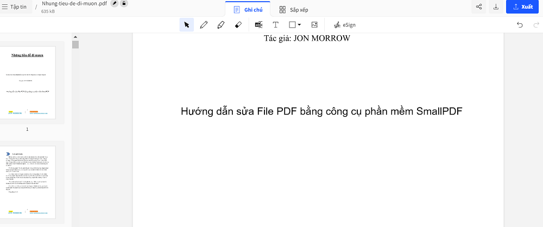Rename file using the pencil icon

click(x=114, y=3)
